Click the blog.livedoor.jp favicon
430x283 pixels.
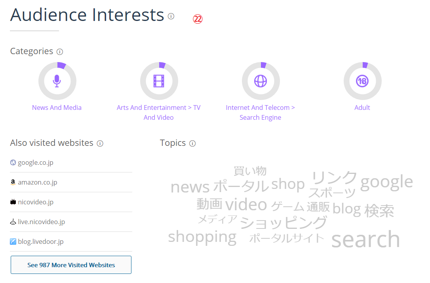pyautogui.click(x=13, y=241)
